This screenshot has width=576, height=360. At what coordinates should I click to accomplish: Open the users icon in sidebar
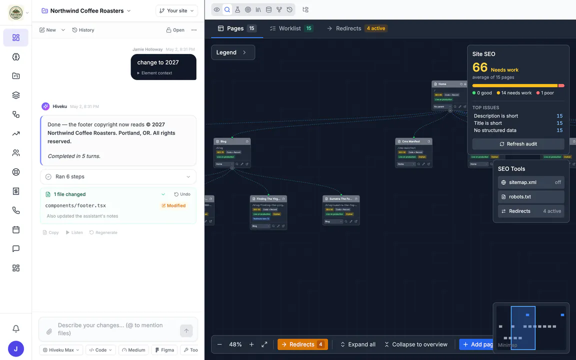click(x=16, y=153)
